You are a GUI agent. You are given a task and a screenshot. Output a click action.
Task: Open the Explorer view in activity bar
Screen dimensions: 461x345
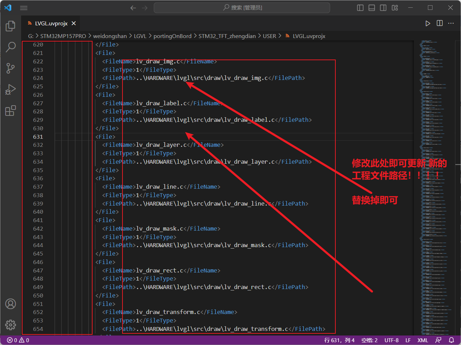[x=11, y=26]
